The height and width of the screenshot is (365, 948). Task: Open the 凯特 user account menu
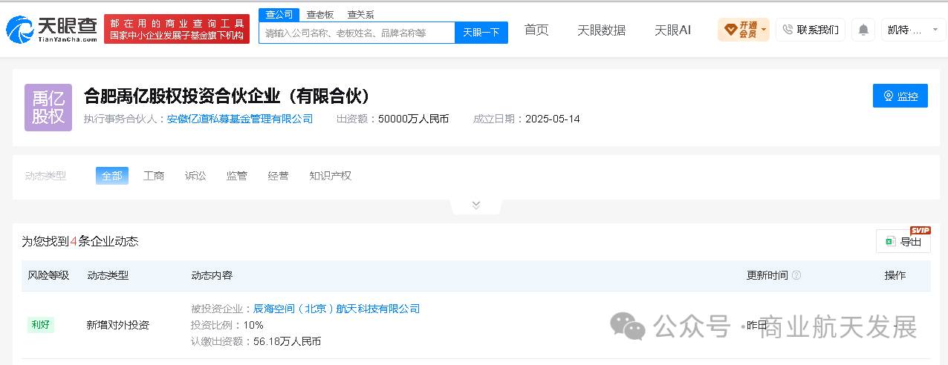click(x=913, y=30)
